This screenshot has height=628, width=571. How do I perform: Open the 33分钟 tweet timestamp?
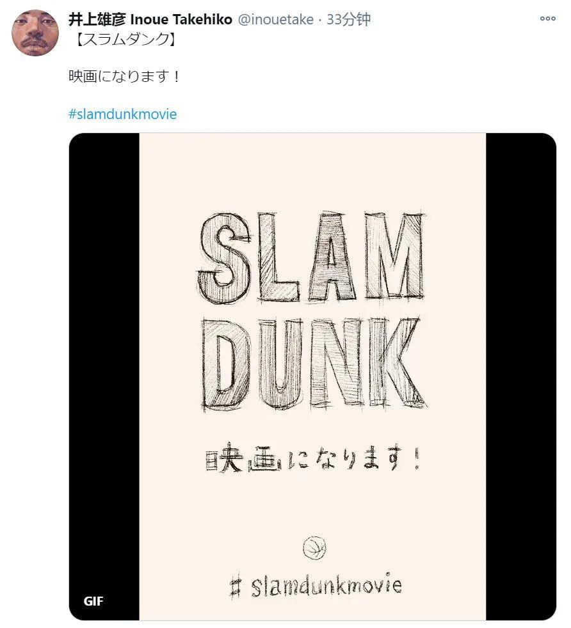348,19
